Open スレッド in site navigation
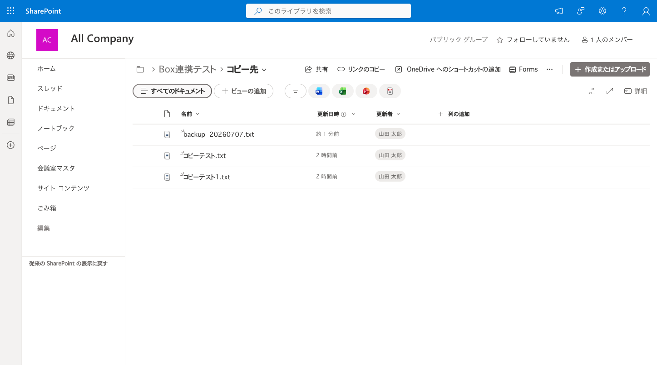Viewport: 657px width, 365px height. click(x=50, y=88)
